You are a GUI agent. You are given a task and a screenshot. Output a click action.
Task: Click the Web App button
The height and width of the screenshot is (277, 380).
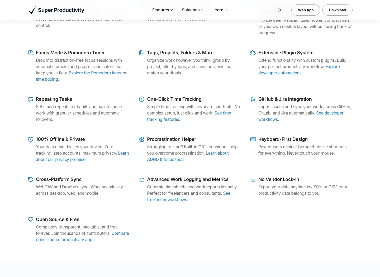[306, 10]
